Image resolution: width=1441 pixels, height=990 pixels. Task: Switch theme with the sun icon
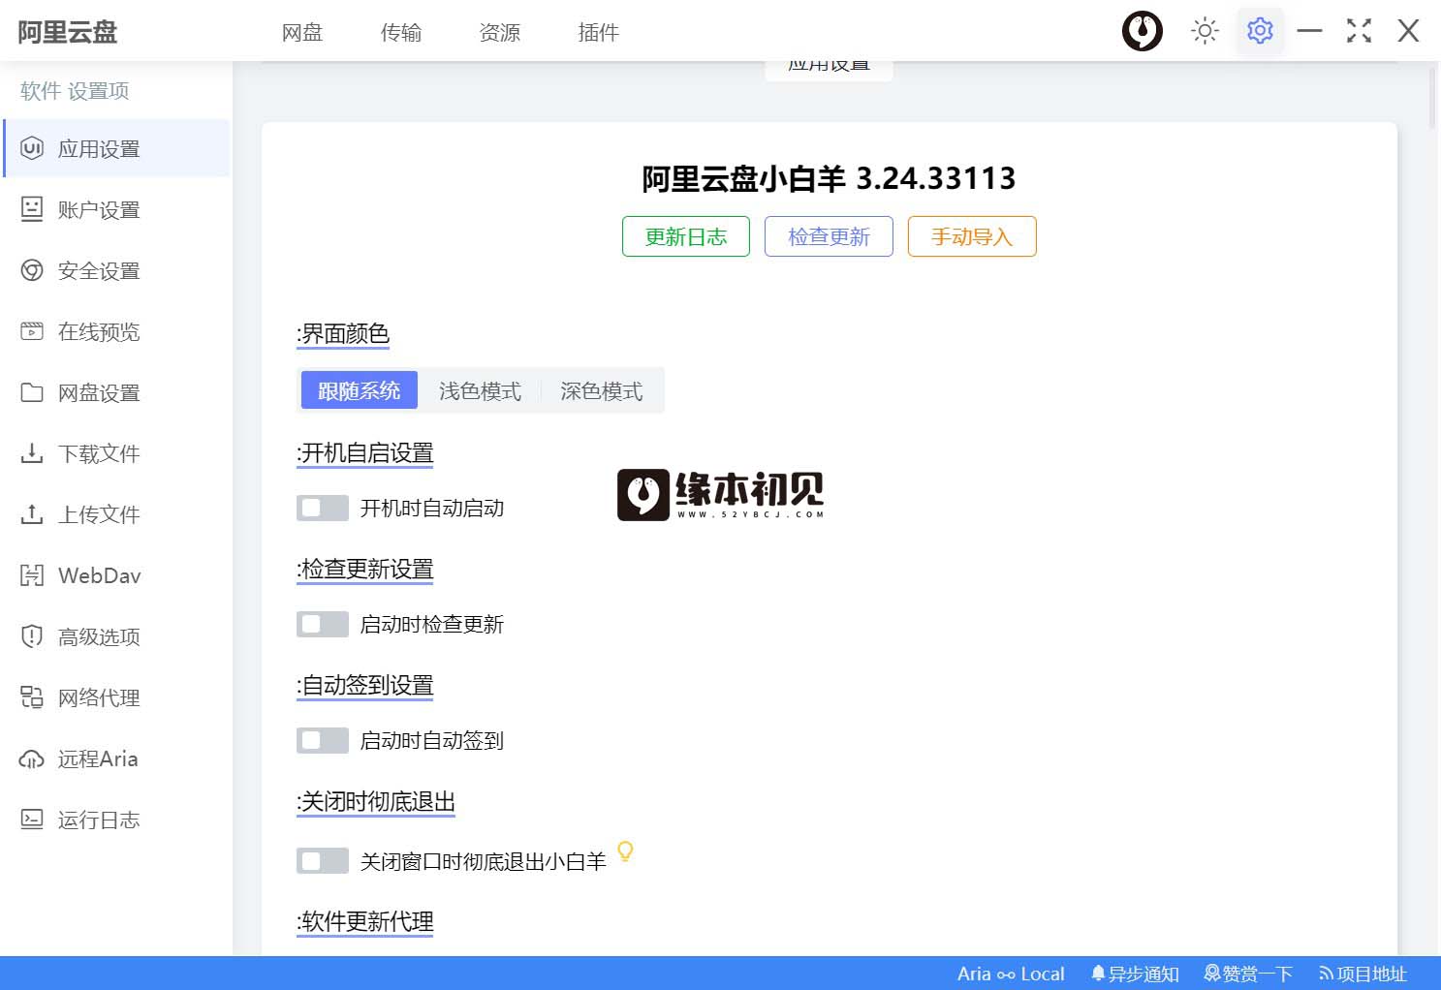(x=1205, y=31)
